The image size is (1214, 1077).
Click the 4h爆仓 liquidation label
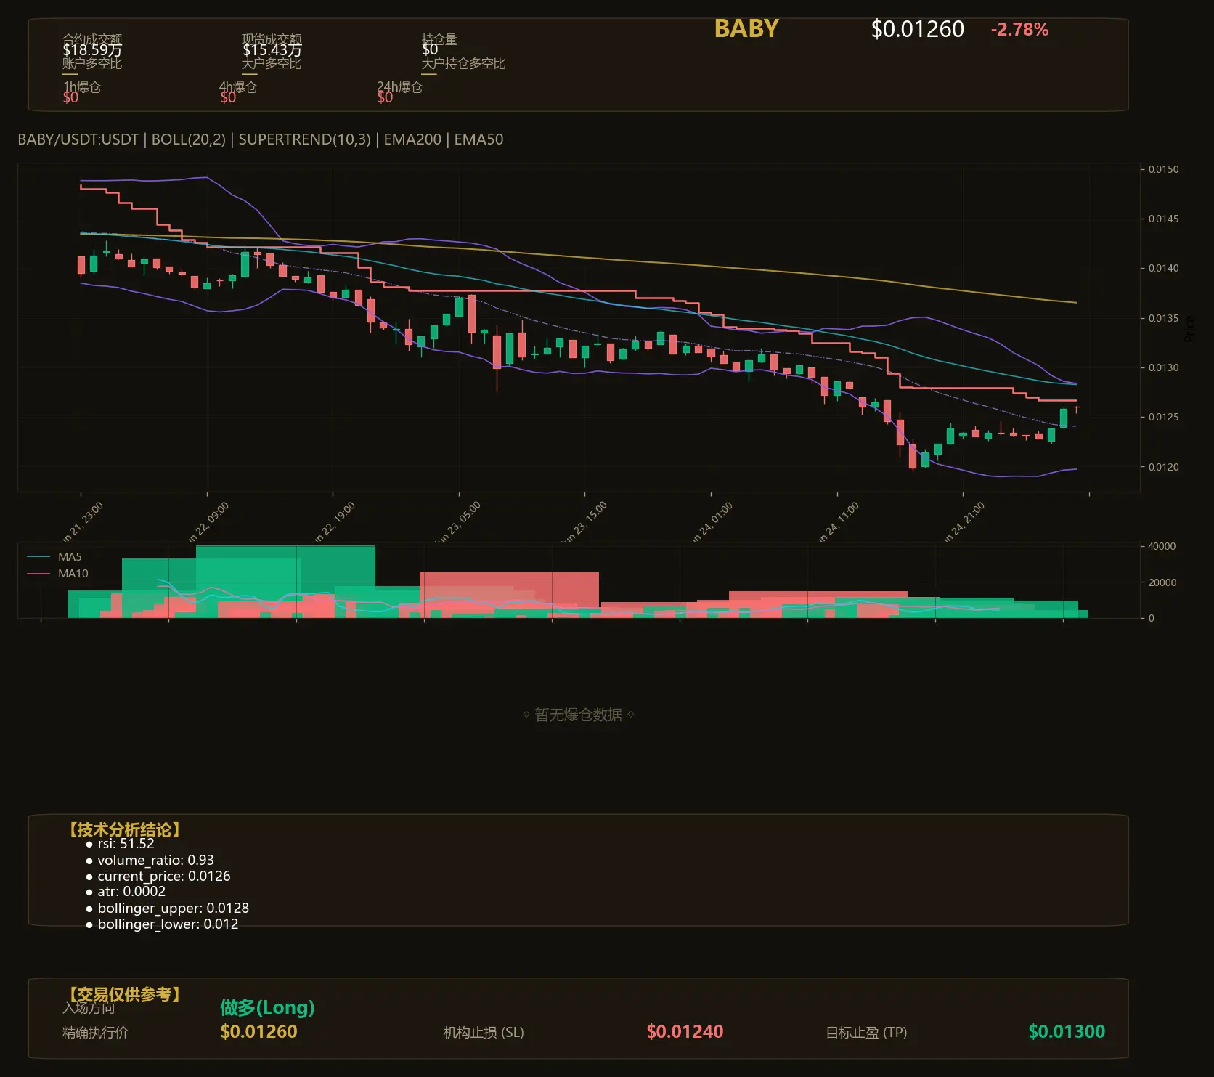tap(238, 87)
